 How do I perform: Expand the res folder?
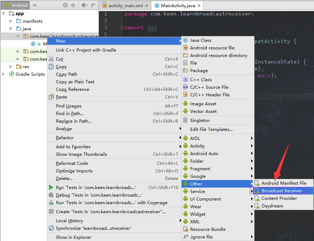click(11, 66)
